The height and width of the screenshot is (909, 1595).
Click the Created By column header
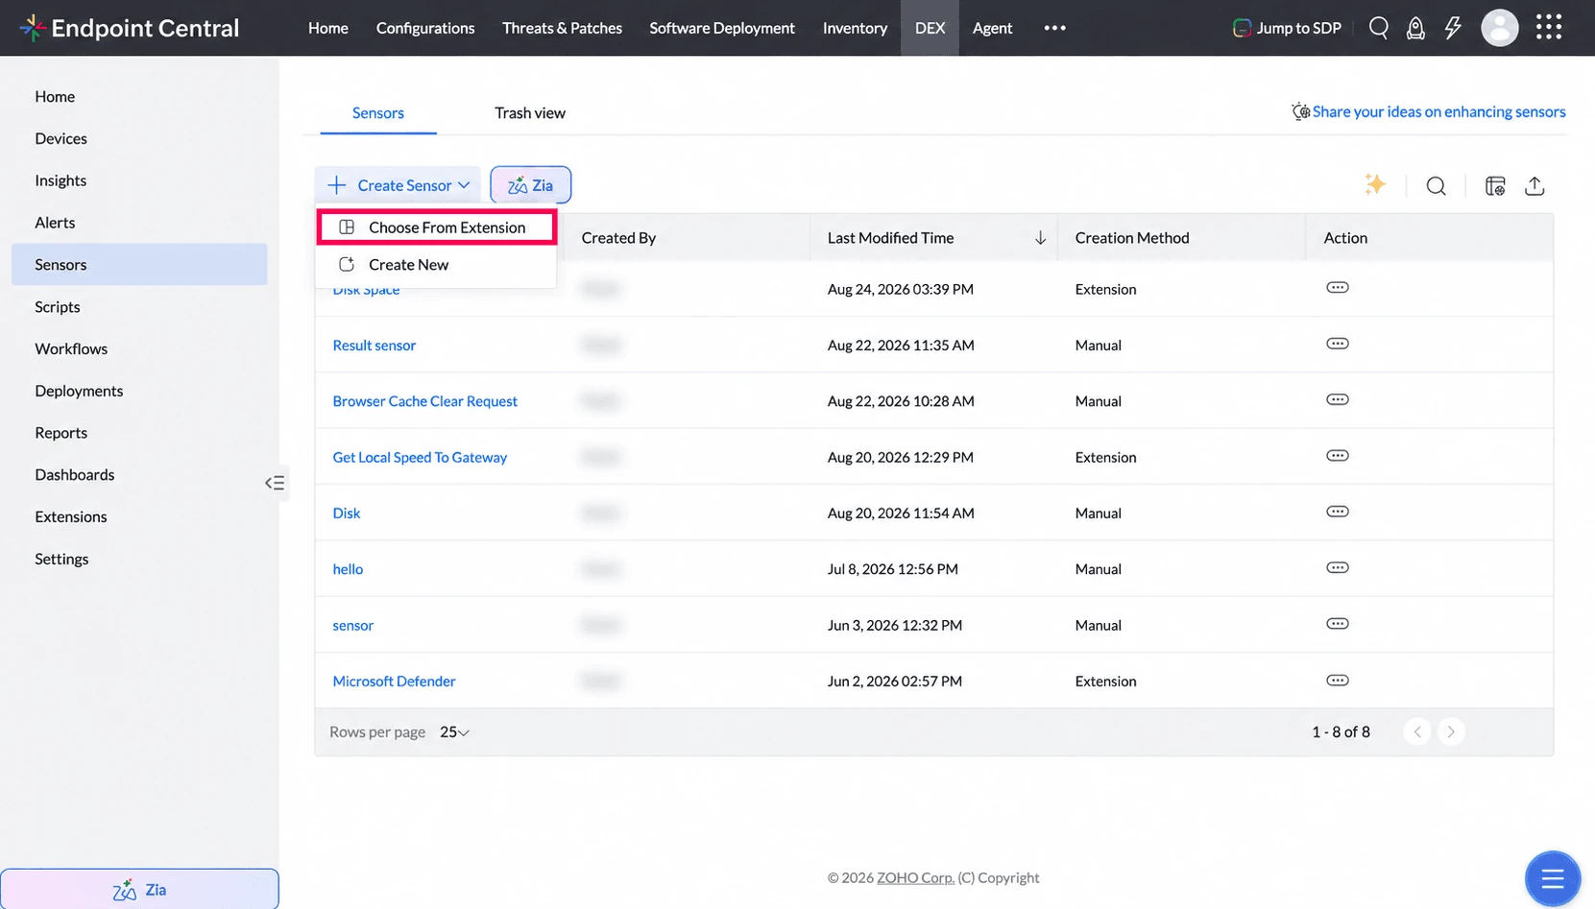tap(618, 237)
